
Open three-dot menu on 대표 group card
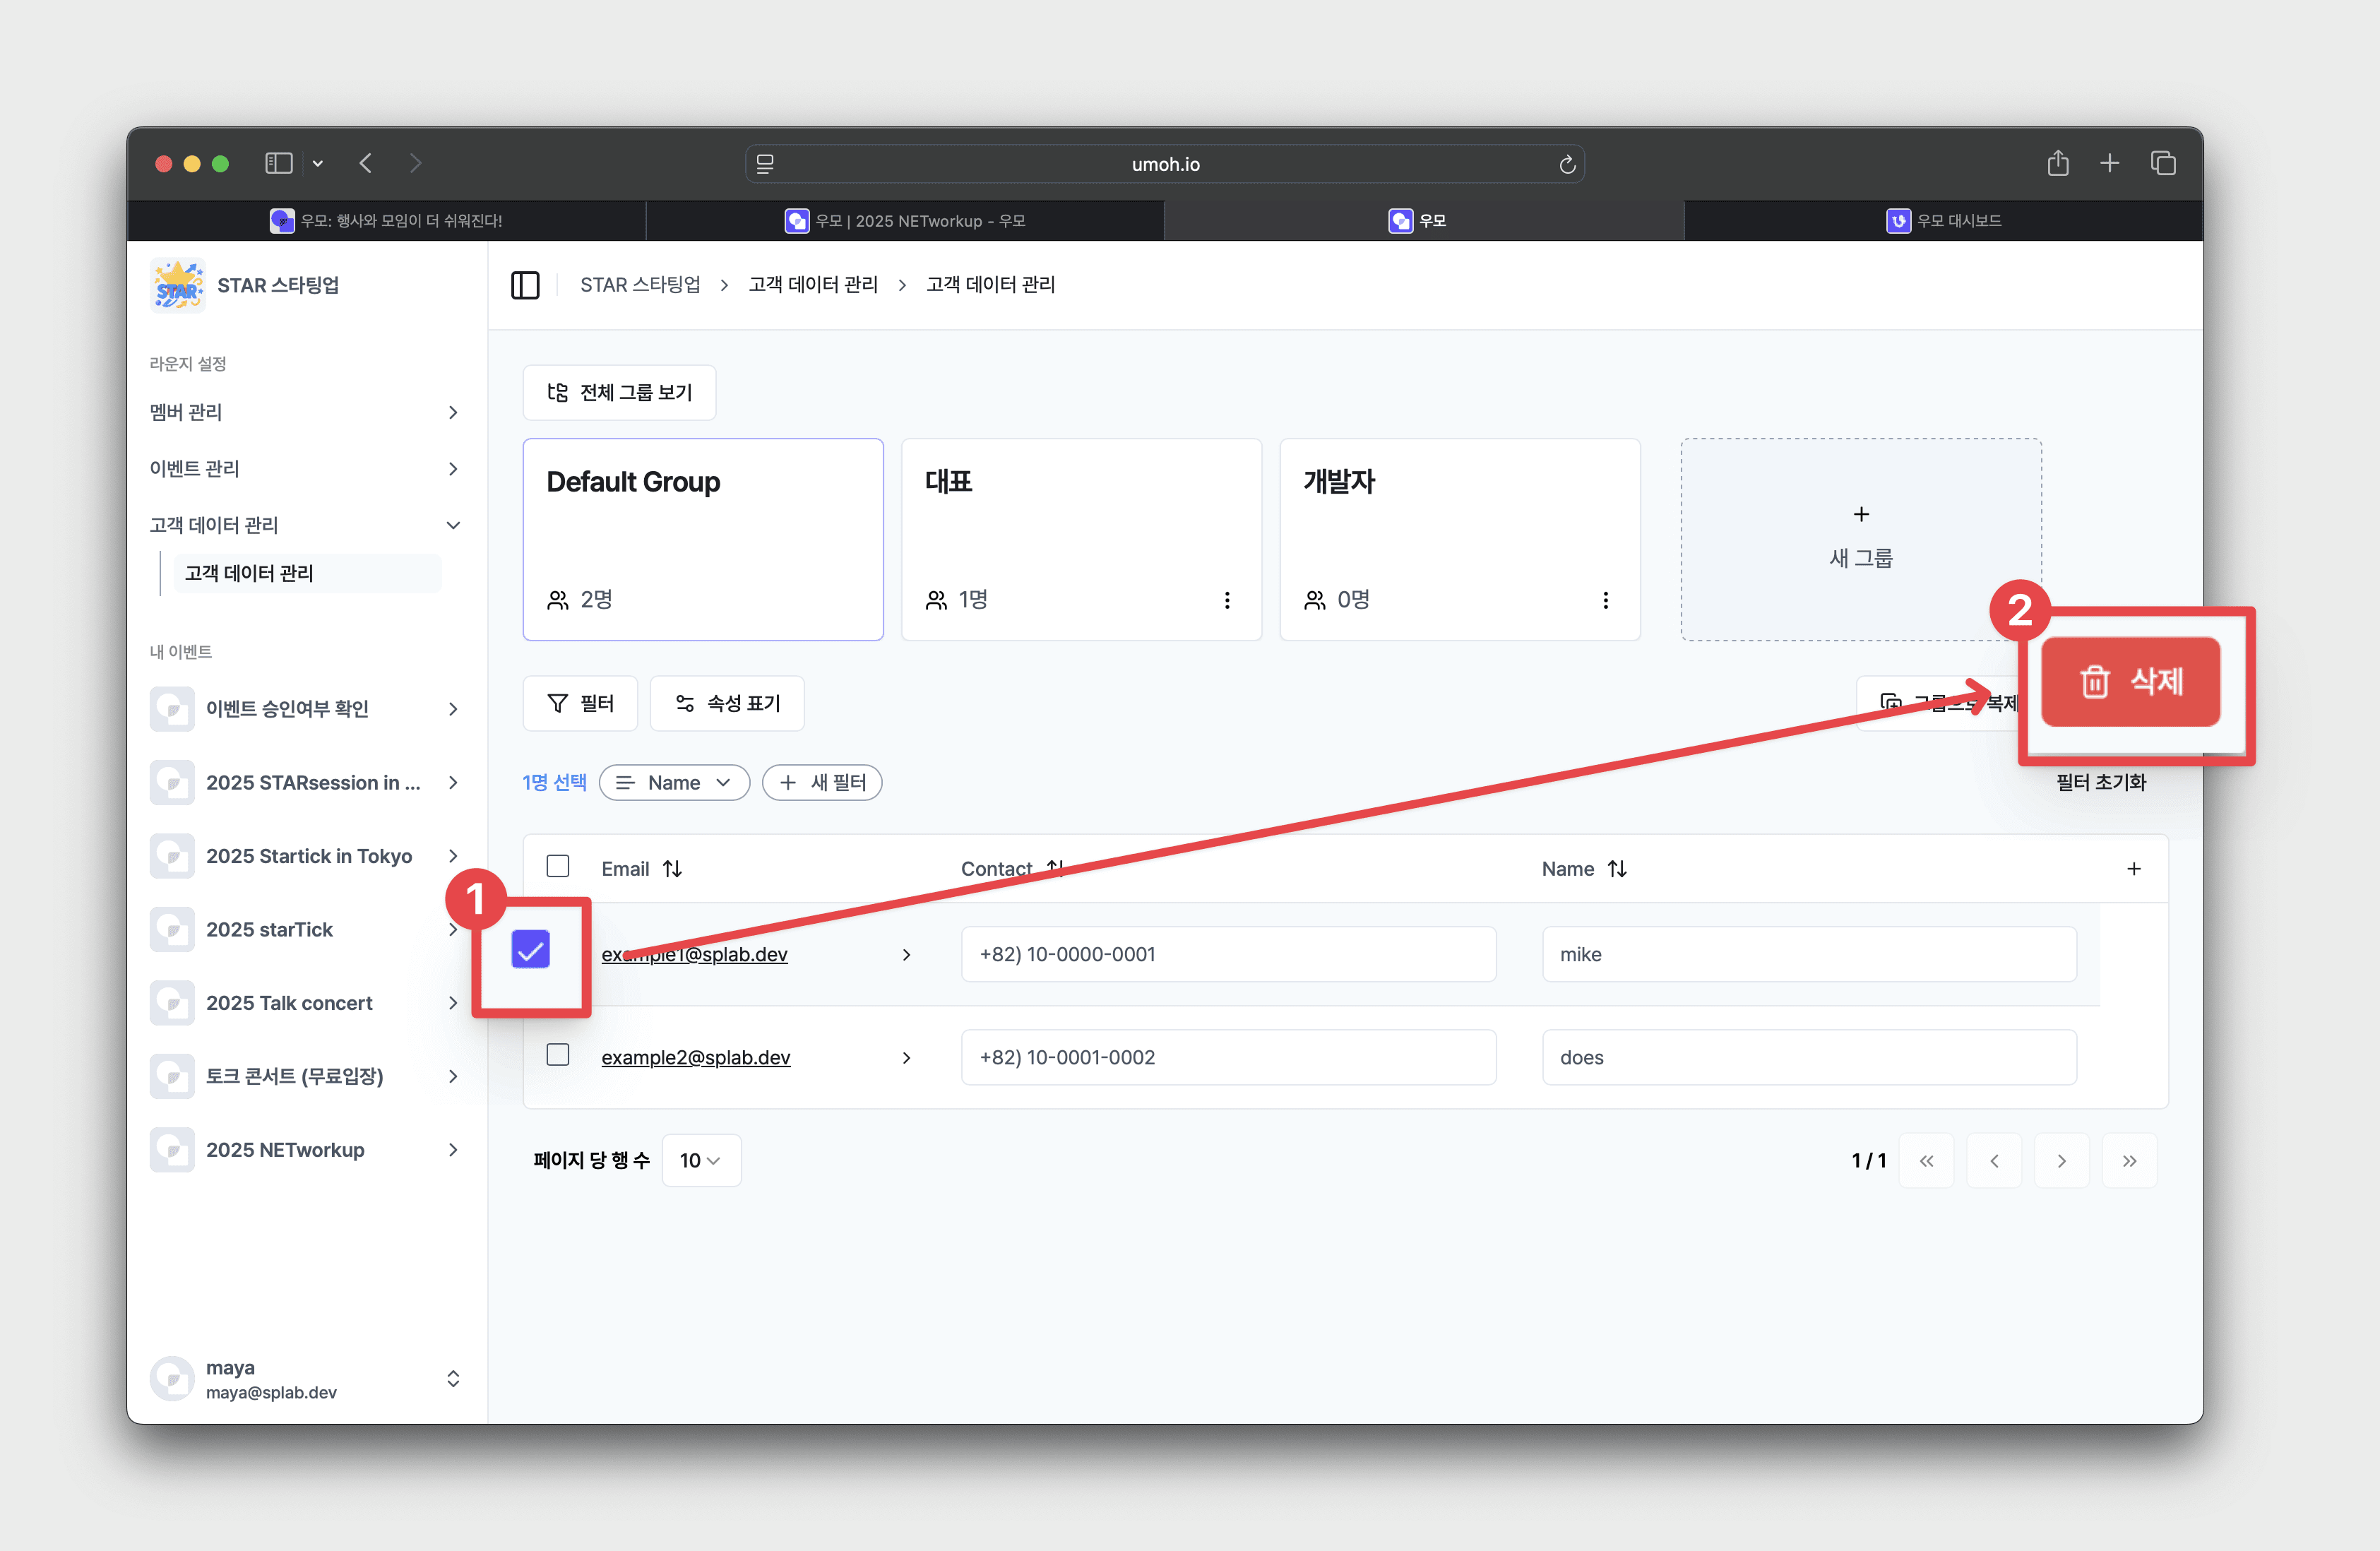pyautogui.click(x=1227, y=600)
